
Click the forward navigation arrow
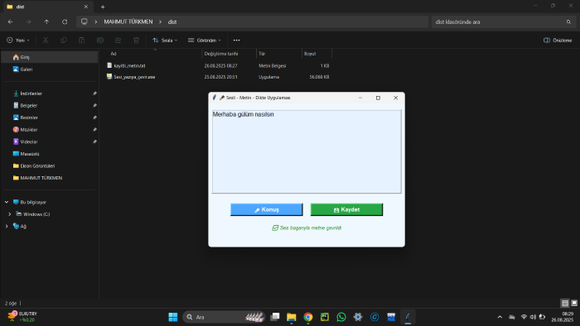[x=28, y=22]
